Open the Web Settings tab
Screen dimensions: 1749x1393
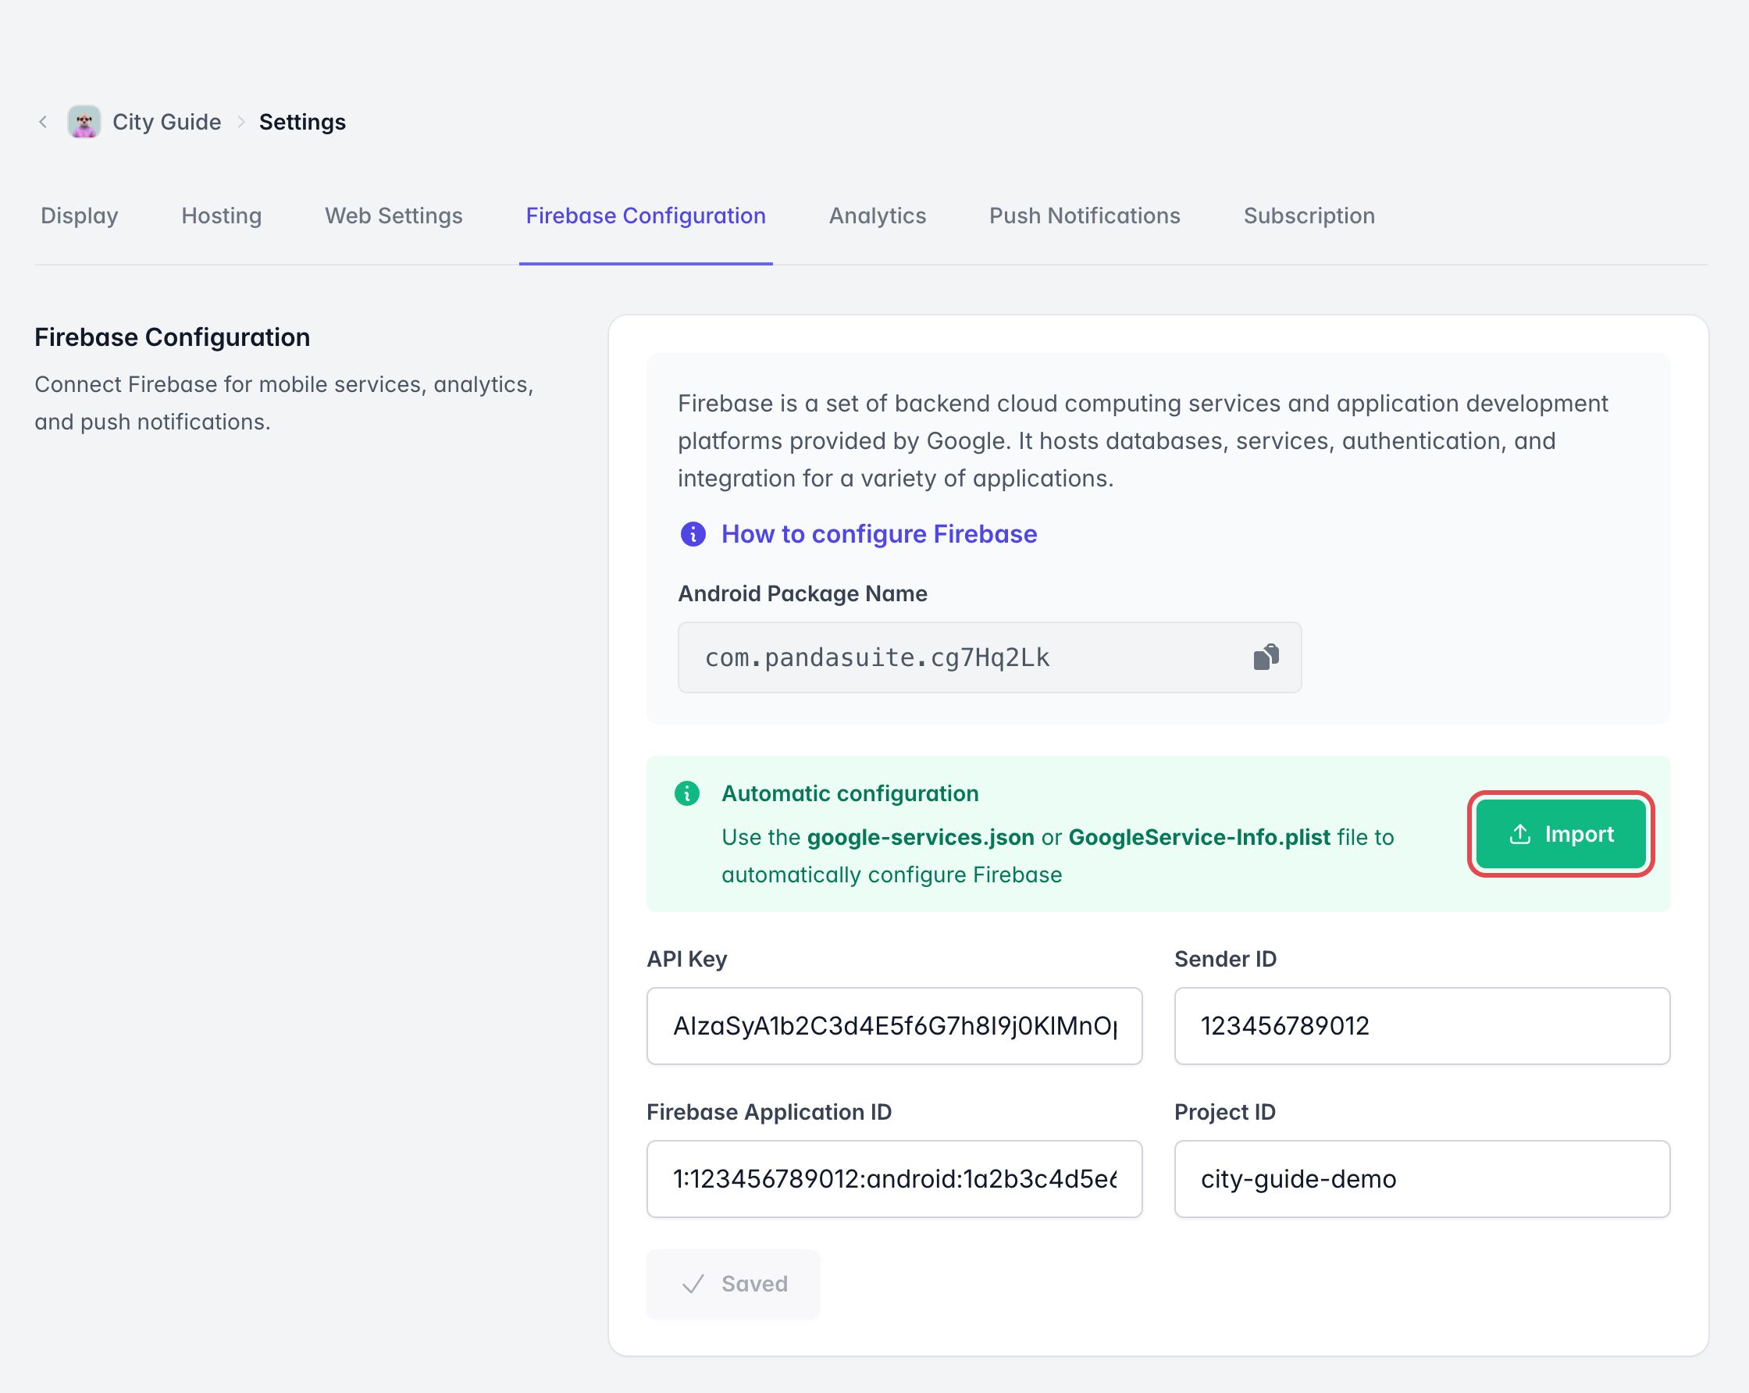[x=394, y=216]
